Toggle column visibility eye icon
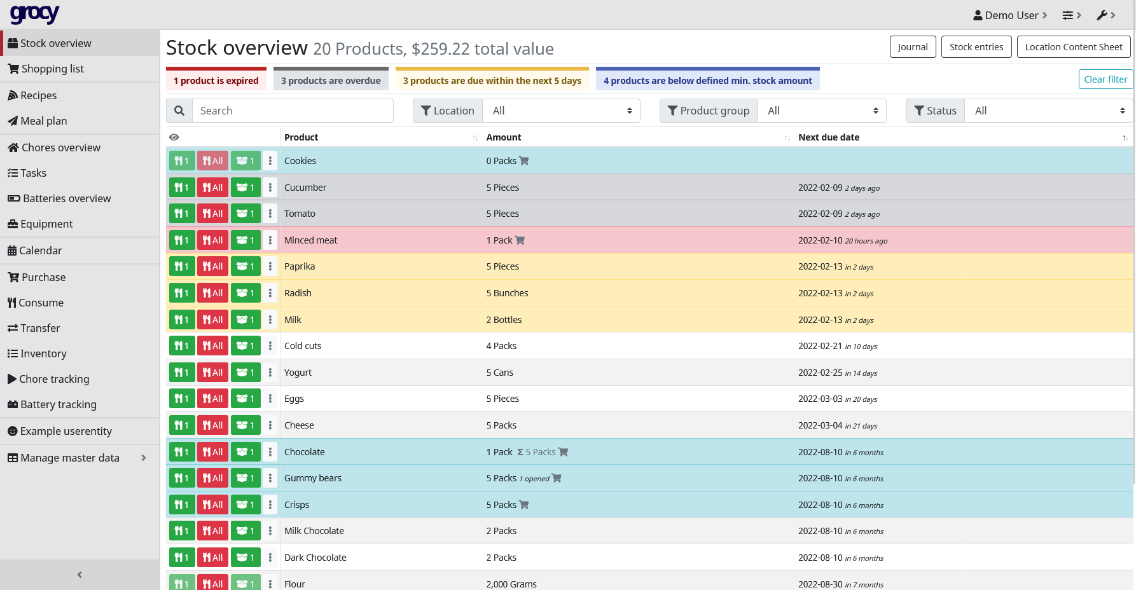This screenshot has width=1136, height=590. tap(174, 137)
